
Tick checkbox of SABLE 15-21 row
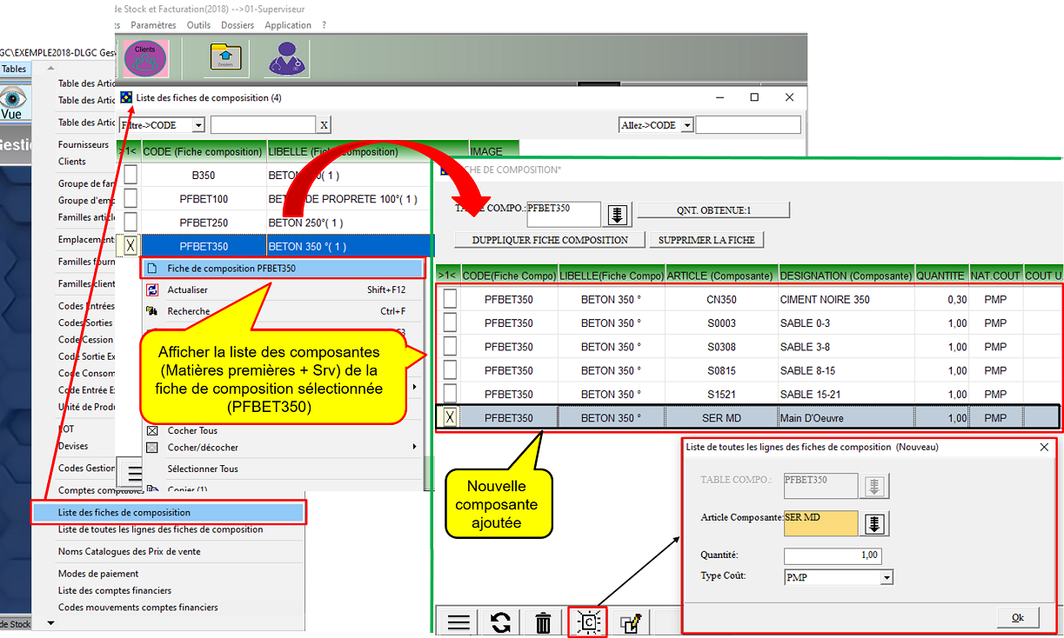tap(449, 395)
